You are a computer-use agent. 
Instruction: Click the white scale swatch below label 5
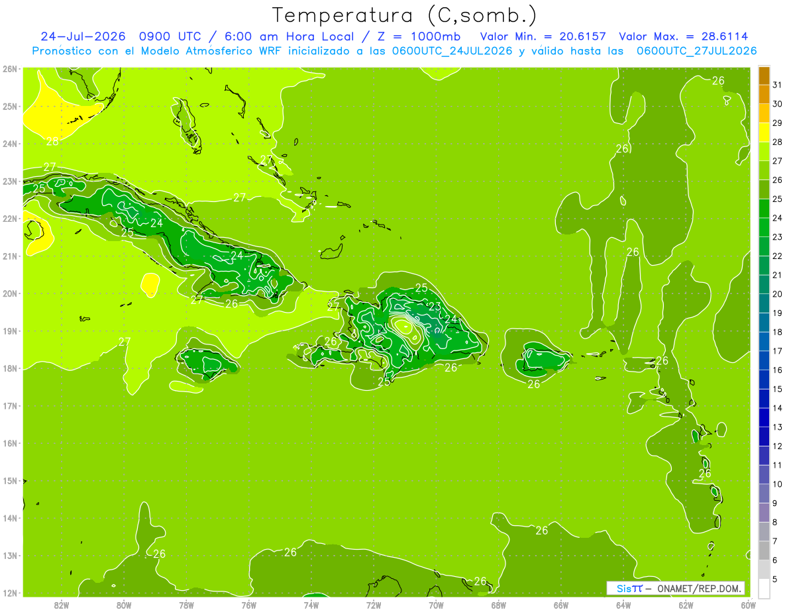point(764,588)
